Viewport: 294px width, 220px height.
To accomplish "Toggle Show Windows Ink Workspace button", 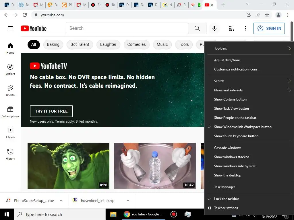I will pyautogui.click(x=249, y=127).
